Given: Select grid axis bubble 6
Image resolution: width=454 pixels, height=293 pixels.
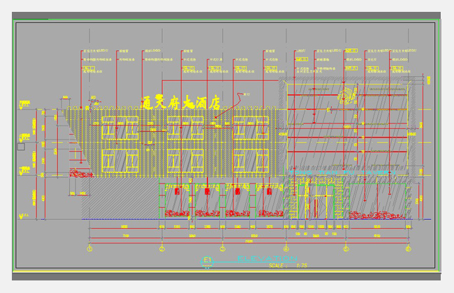Looking at the screenshot, I should point(409,249).
